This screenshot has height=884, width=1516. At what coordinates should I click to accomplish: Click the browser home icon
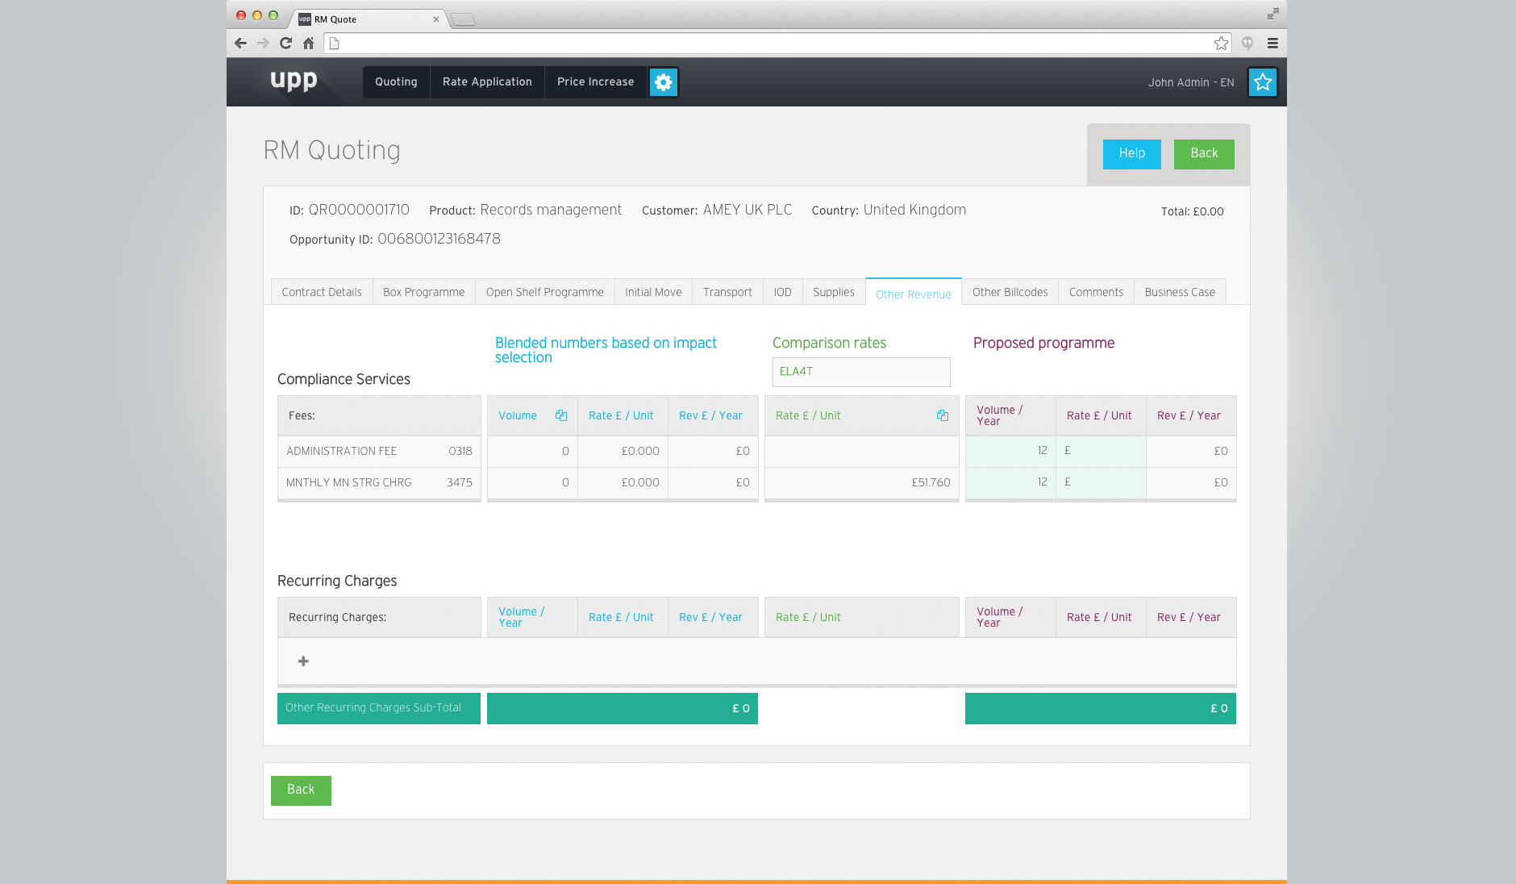pyautogui.click(x=308, y=44)
